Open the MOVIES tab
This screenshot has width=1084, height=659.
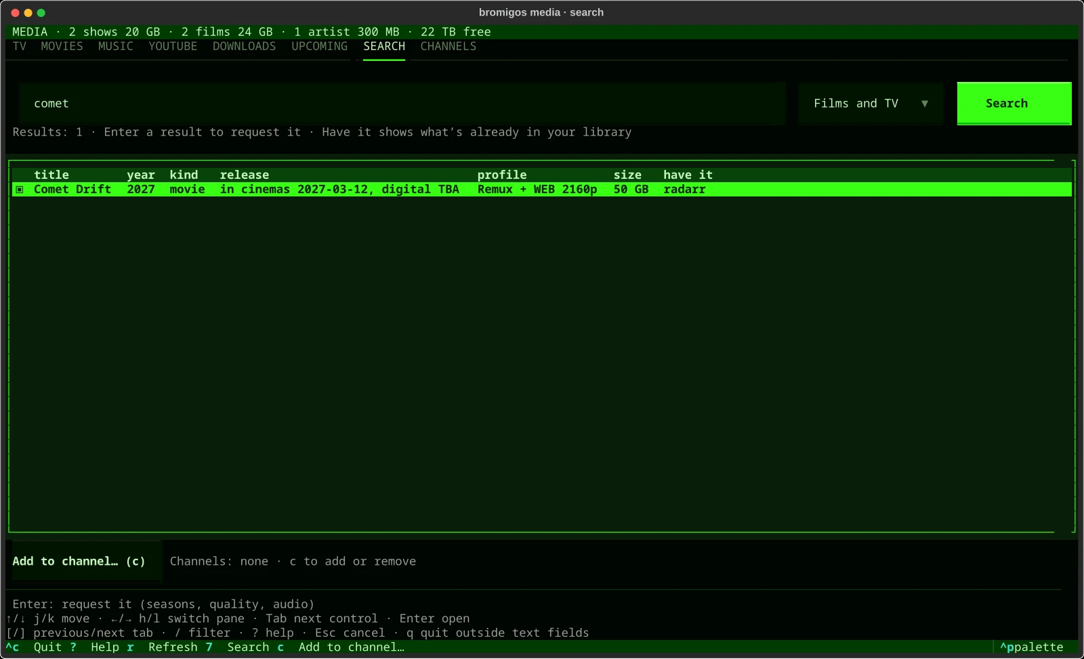(x=62, y=46)
